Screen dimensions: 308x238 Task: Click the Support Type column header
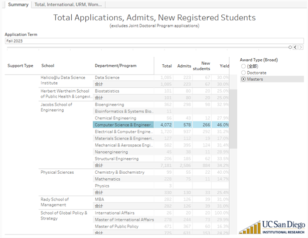pos(20,66)
